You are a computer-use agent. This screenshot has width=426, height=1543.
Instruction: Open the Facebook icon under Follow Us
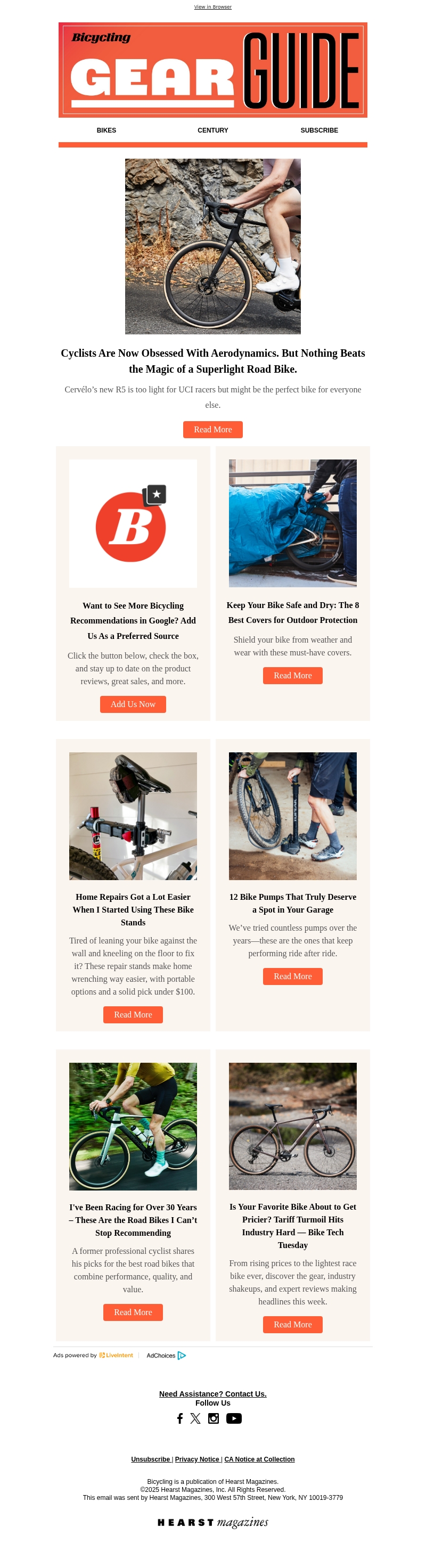click(x=180, y=1418)
